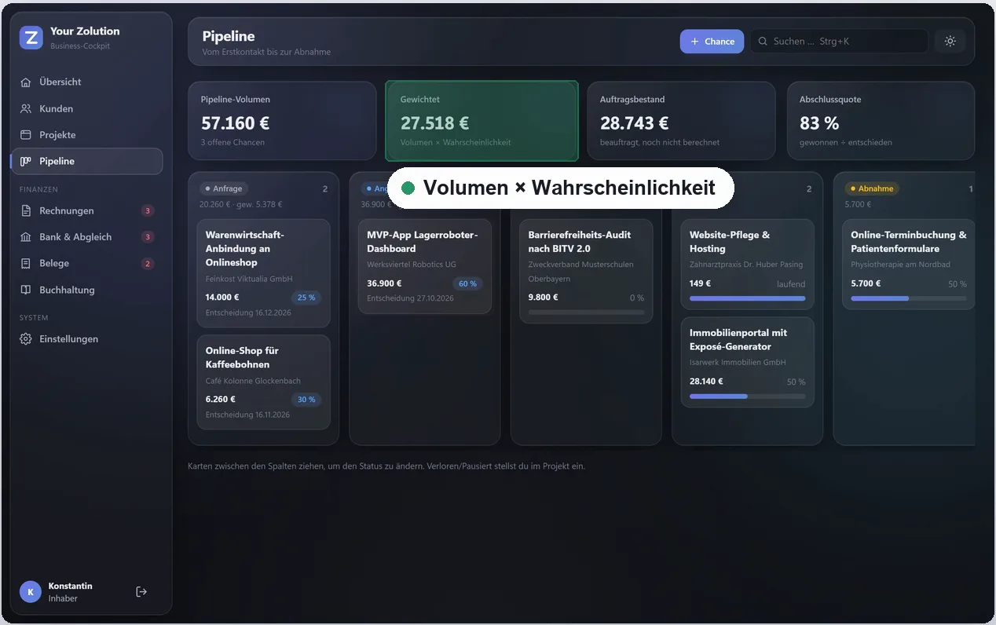
Task: Click the text "Entscheidung 16.12.2026"
Action: click(x=248, y=312)
